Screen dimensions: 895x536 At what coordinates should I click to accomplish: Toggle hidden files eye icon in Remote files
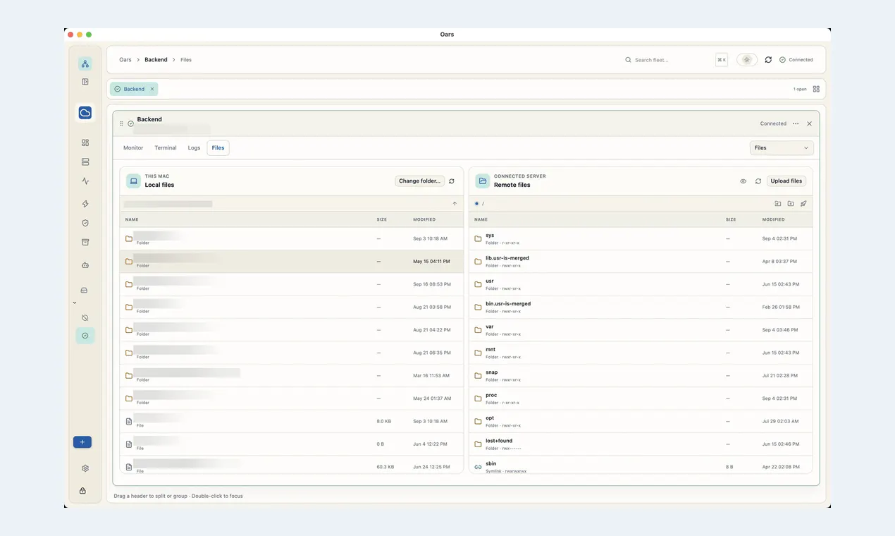click(x=743, y=181)
